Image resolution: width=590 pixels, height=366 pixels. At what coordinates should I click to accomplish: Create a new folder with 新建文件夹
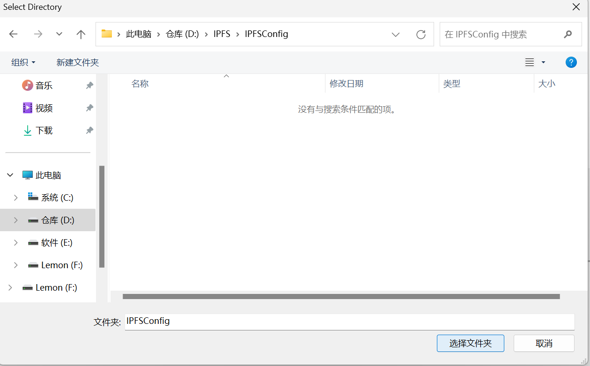tap(78, 62)
